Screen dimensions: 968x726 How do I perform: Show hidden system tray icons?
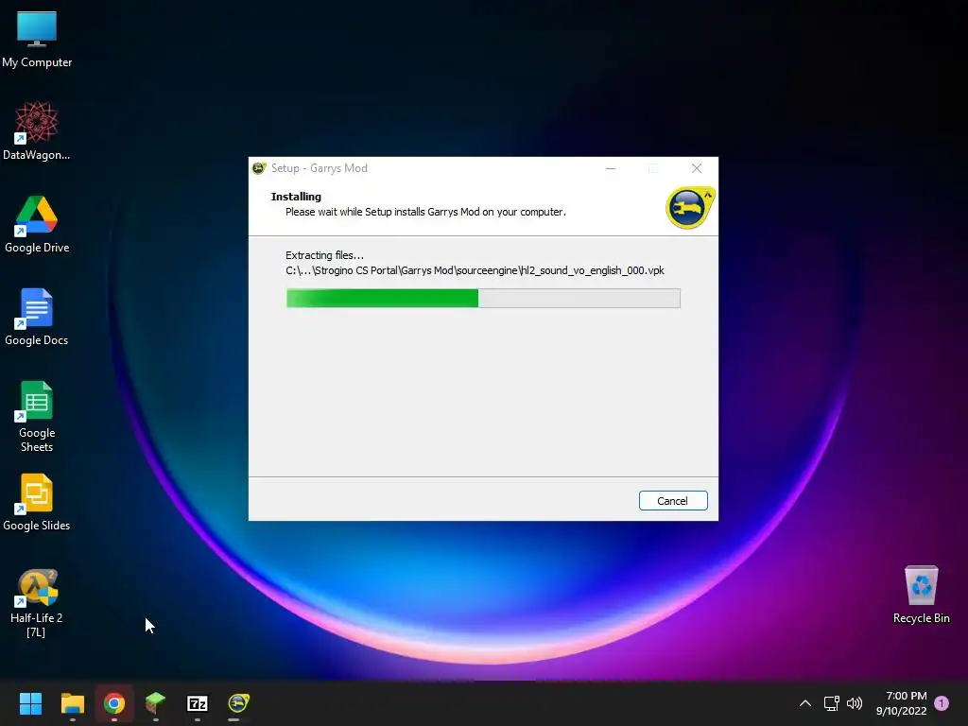(805, 703)
